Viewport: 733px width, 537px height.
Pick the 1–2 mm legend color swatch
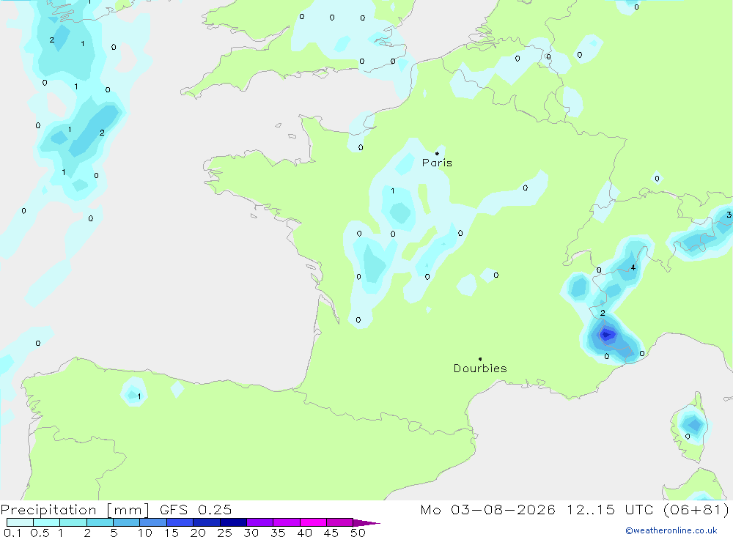[73, 522]
